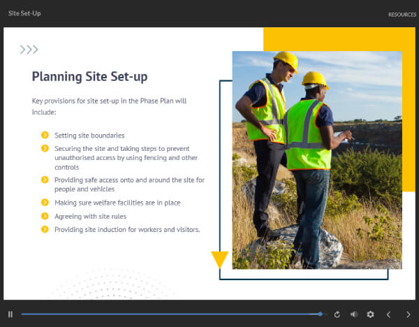Pause the slide playback

coord(10,314)
